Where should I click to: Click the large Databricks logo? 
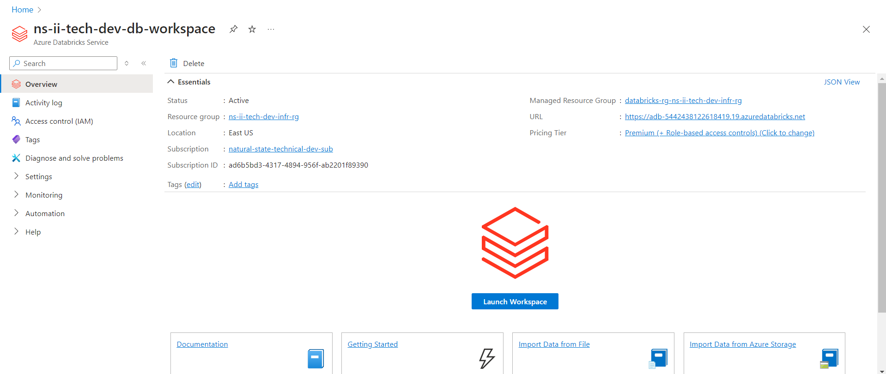point(515,243)
